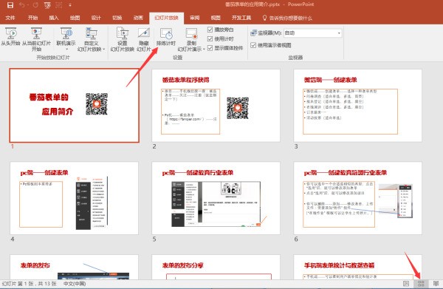443x289 pixels.
Task: Open Set Up Slide Show (设置幻灯片放映)
Action: point(122,39)
